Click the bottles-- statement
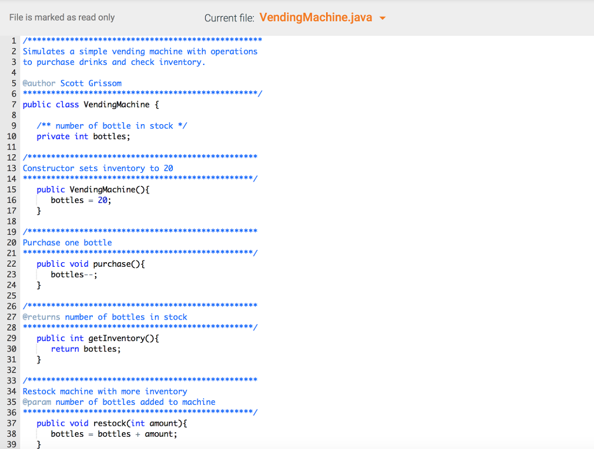594x449 pixels. 73,274
